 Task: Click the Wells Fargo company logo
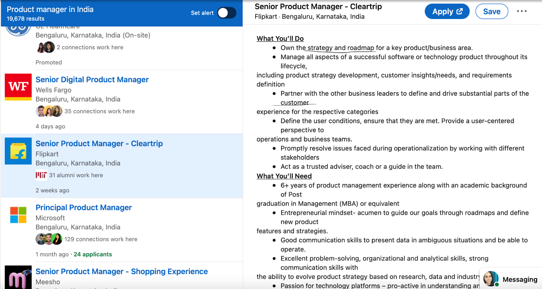pos(18,87)
